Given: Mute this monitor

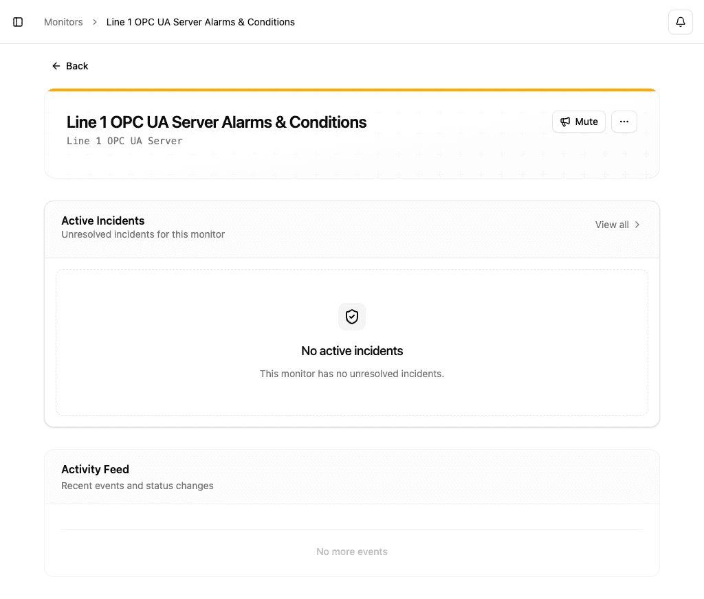Looking at the screenshot, I should point(579,122).
